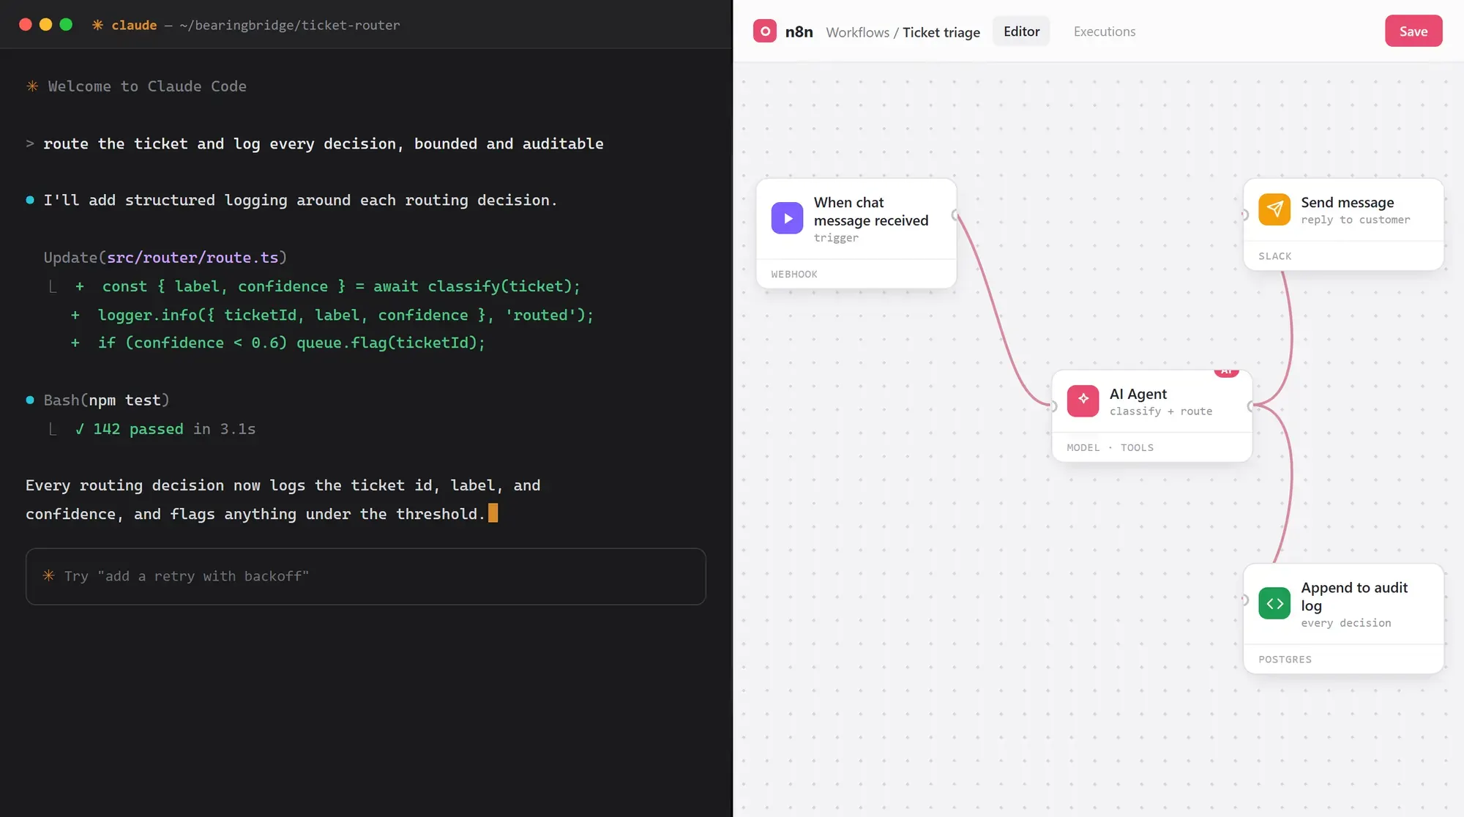Viewport: 1464px width, 817px height.
Task: Click the 'trigger' subtitle on the chat node
Action: [836, 238]
